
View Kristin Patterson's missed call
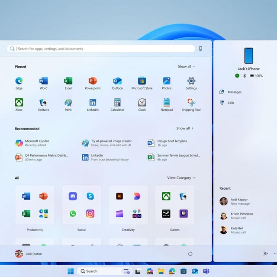(236, 216)
